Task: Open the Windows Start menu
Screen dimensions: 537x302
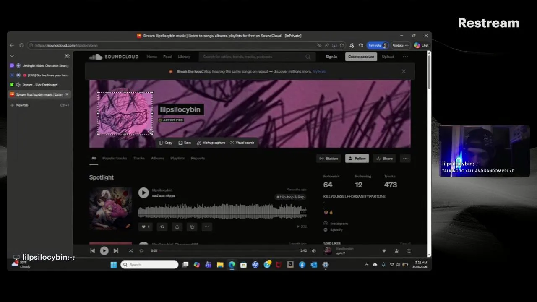Action: (114, 265)
